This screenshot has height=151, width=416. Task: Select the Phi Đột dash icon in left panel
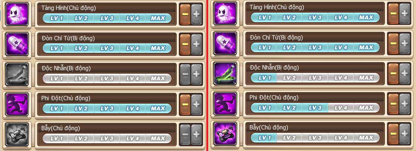pyautogui.click(x=17, y=104)
